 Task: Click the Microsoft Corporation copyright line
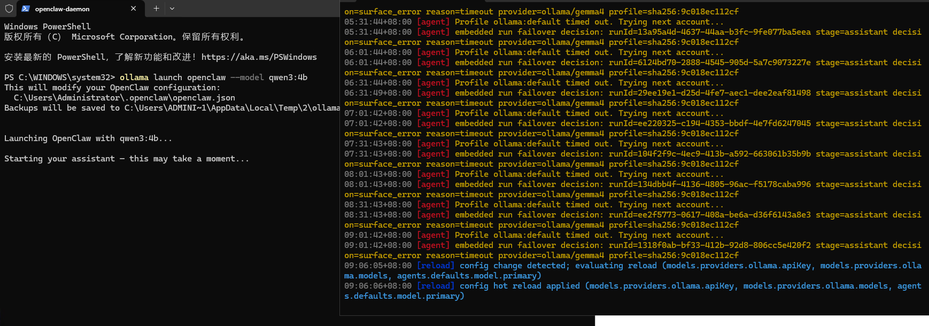click(x=125, y=37)
